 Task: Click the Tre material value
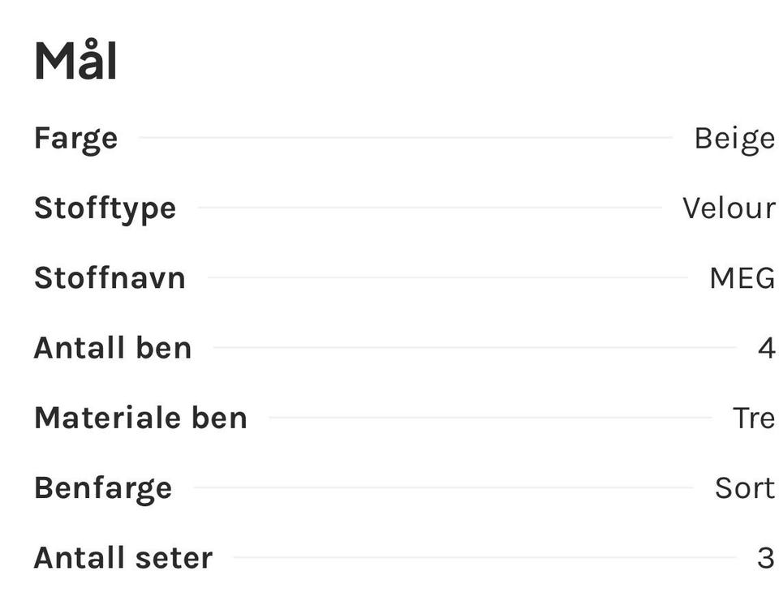(753, 418)
